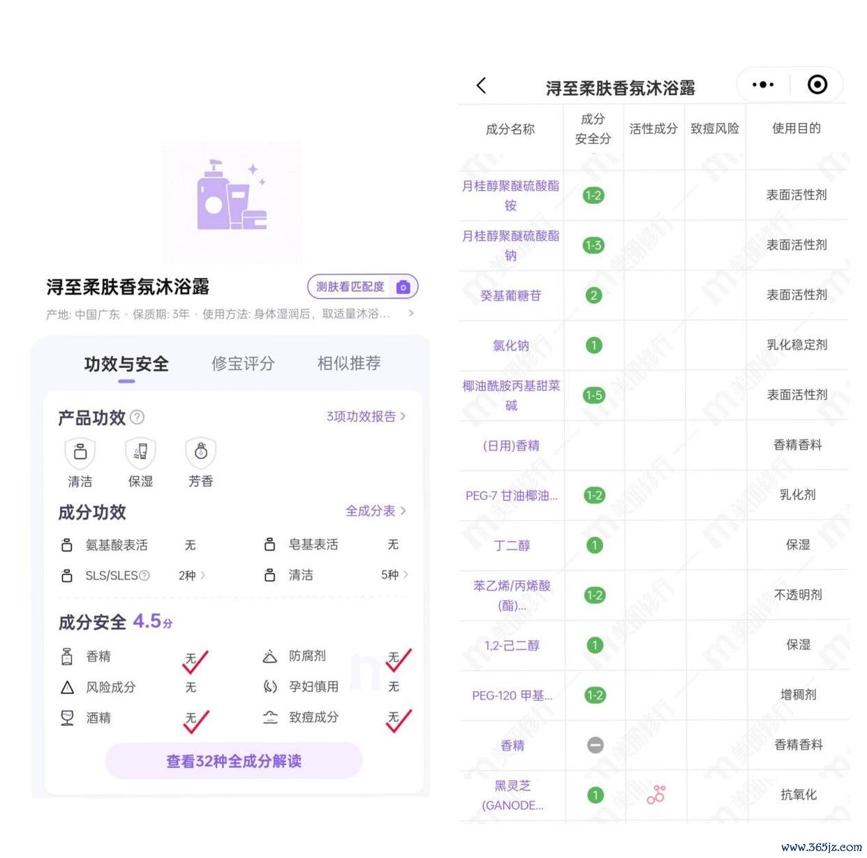Tap the circular close target icon

pyautogui.click(x=817, y=85)
